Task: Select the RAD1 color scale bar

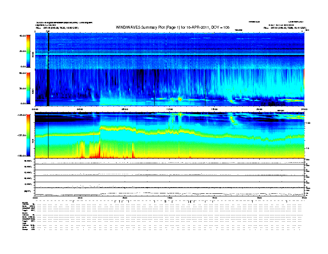Action: pyautogui.click(x=28, y=88)
